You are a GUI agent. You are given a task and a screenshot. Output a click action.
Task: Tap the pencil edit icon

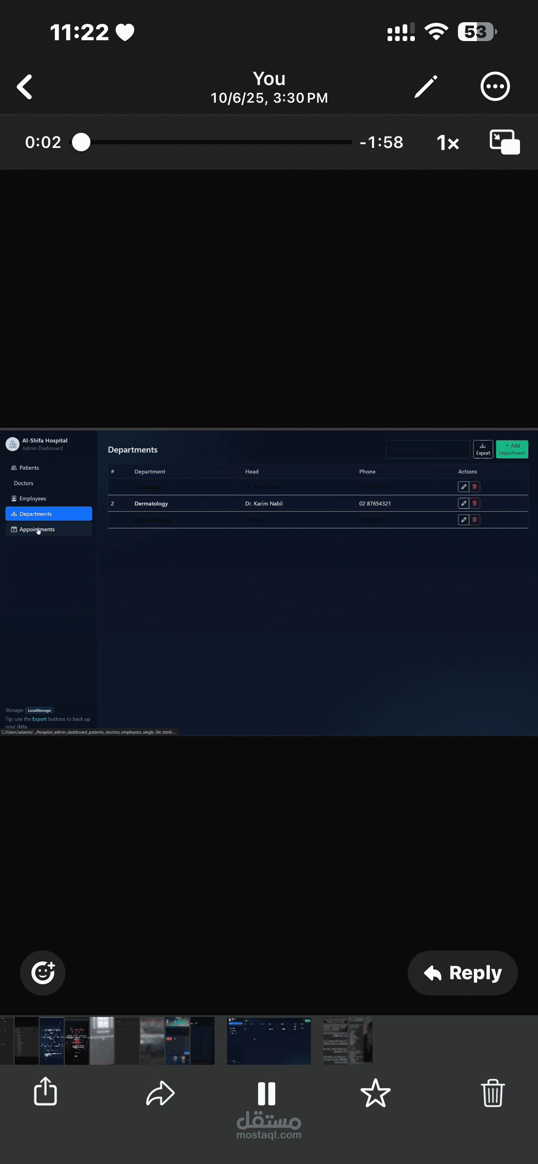point(426,86)
